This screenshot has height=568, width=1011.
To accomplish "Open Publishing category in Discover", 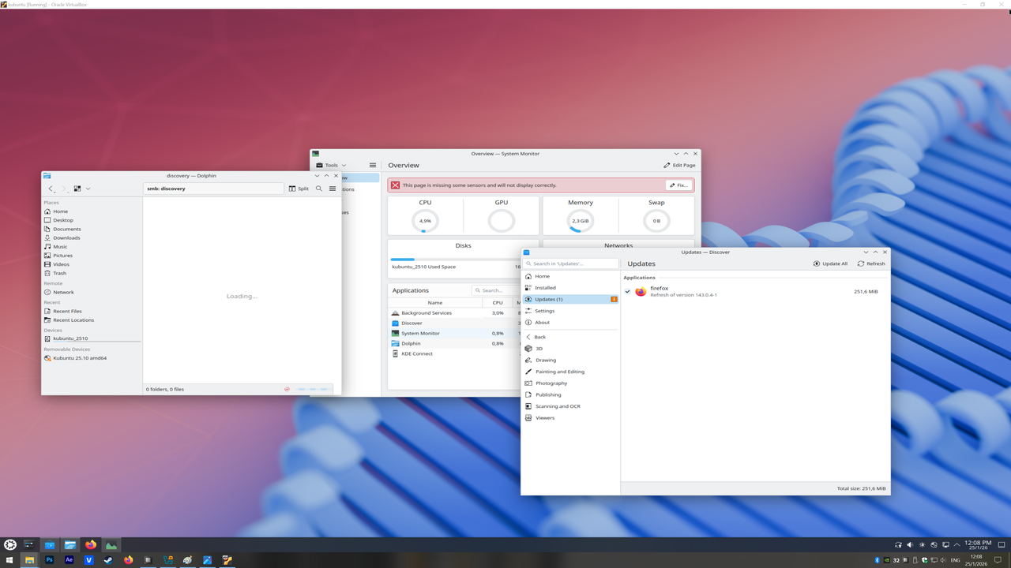I will tap(570, 394).
